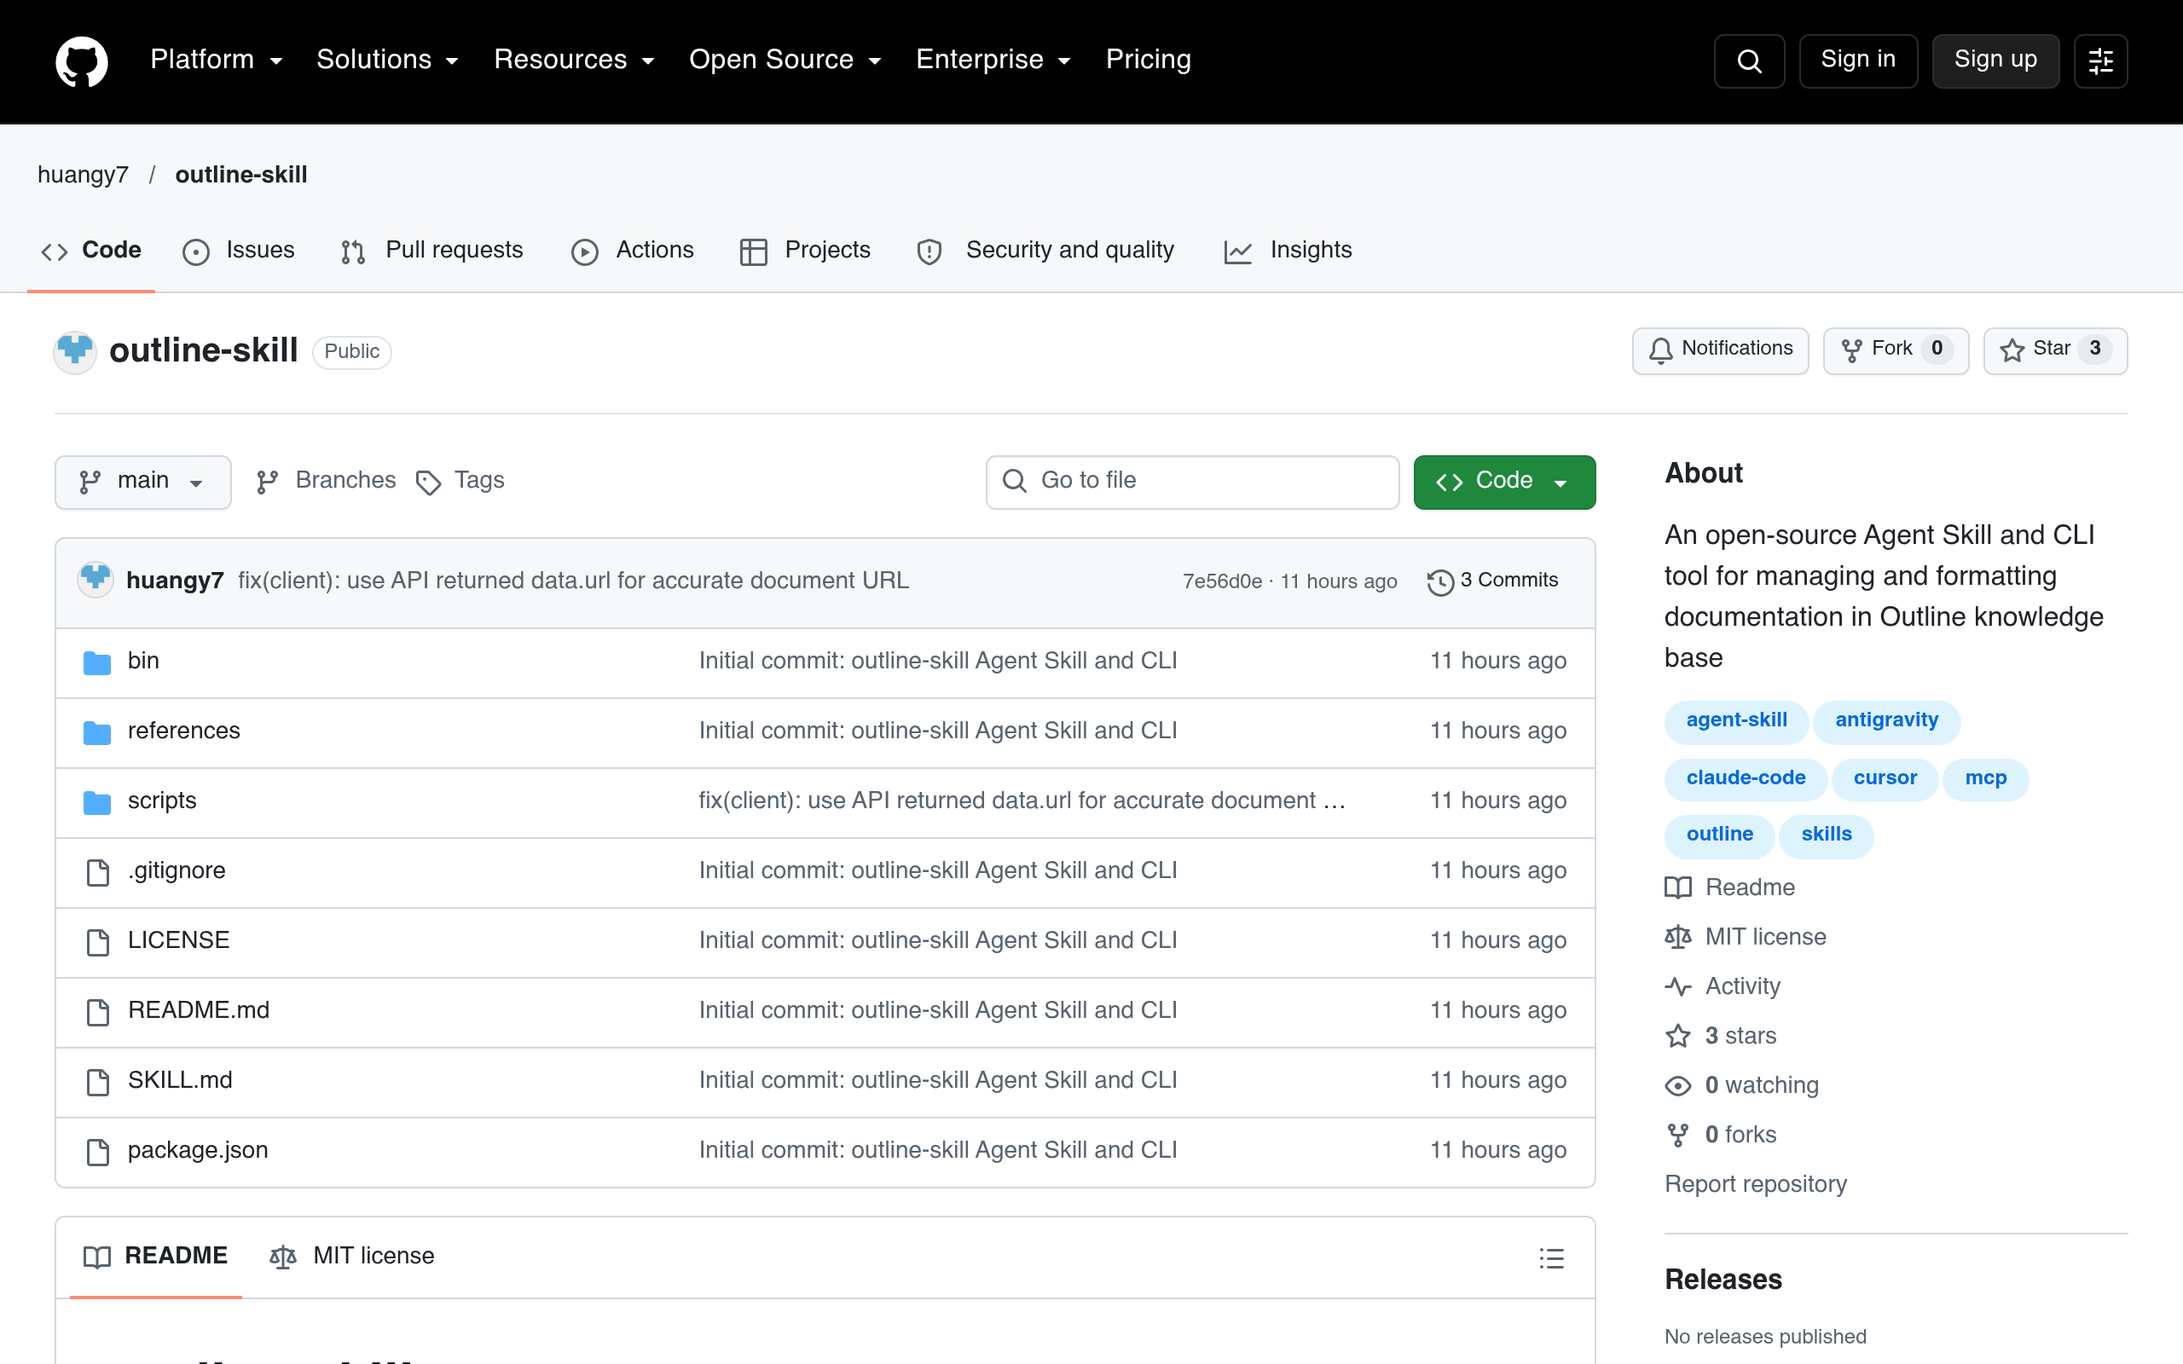Click the GitHub logo home icon

coord(82,61)
